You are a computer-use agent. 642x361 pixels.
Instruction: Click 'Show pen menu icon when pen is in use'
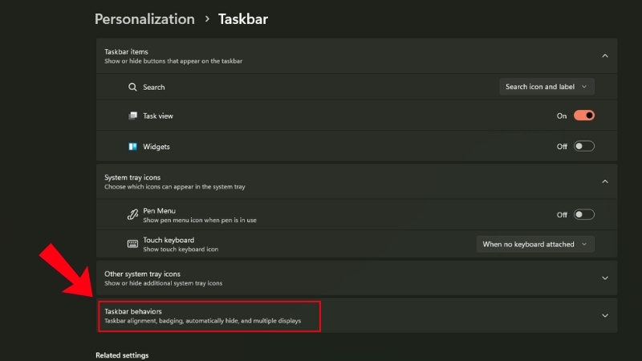tap(200, 220)
